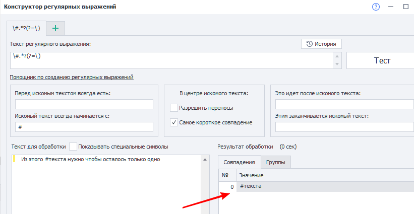Screen dimensions: 414x214
Task: Open the История history button
Action: pos(321,44)
